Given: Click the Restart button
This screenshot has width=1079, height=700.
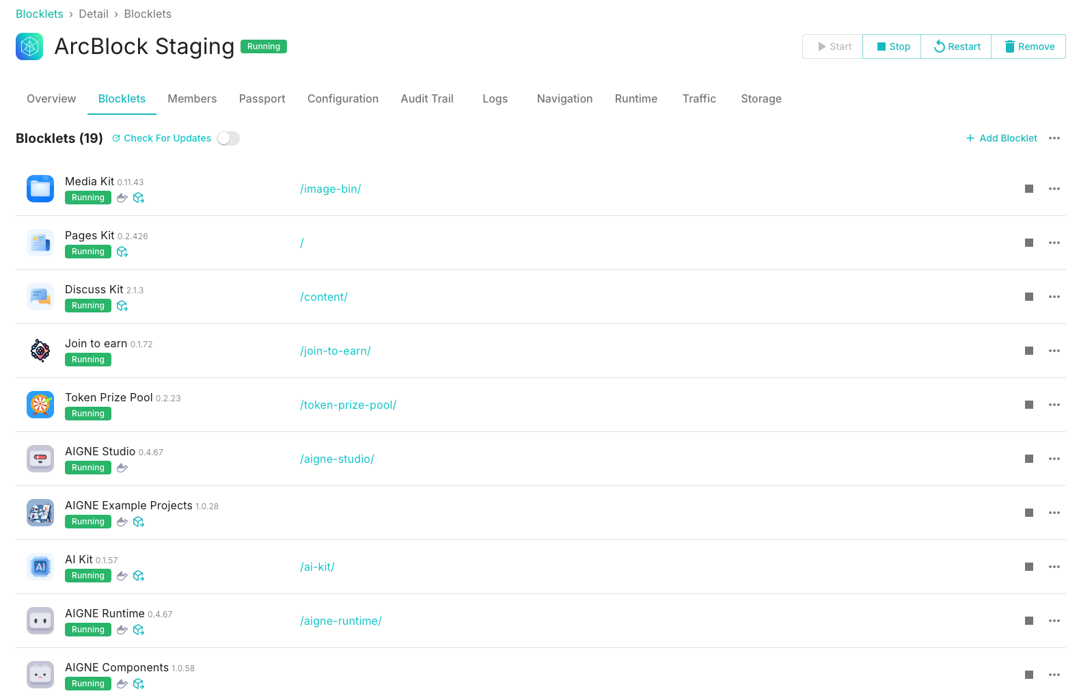Looking at the screenshot, I should (x=956, y=46).
